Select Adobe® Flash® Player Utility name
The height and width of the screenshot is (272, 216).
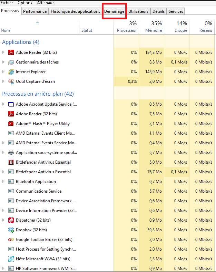coord(43,124)
